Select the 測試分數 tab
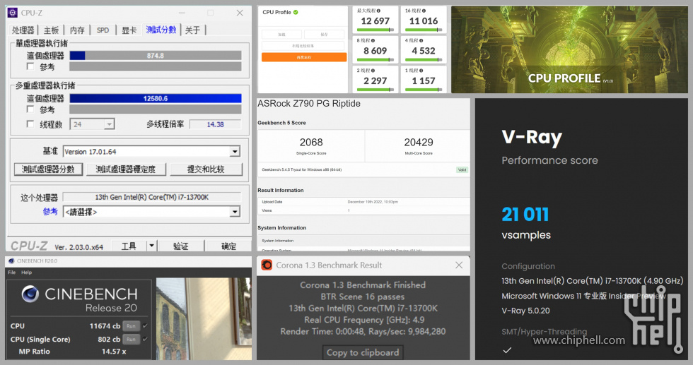Image resolution: width=693 pixels, height=365 pixels. (161, 30)
